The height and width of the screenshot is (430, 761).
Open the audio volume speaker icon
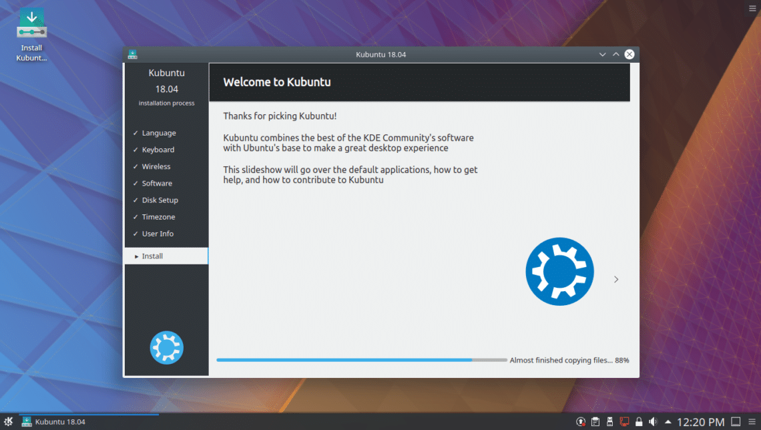coord(653,422)
